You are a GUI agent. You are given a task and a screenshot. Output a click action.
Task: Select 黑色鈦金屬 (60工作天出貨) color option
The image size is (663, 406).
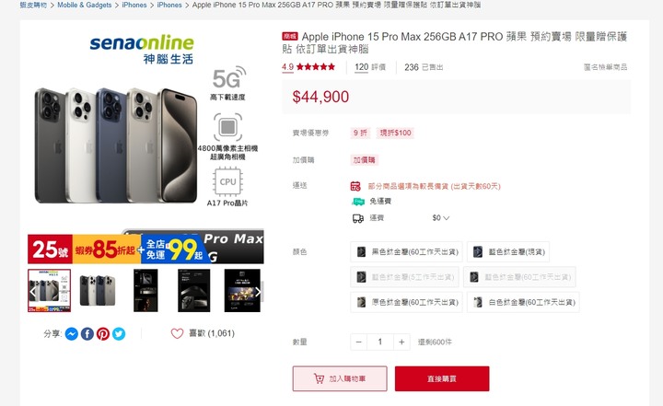click(406, 252)
